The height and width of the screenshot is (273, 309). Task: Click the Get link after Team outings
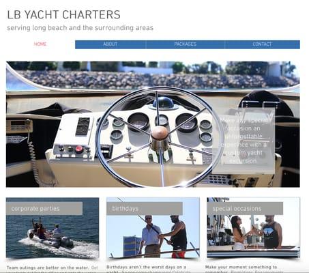coord(94,268)
